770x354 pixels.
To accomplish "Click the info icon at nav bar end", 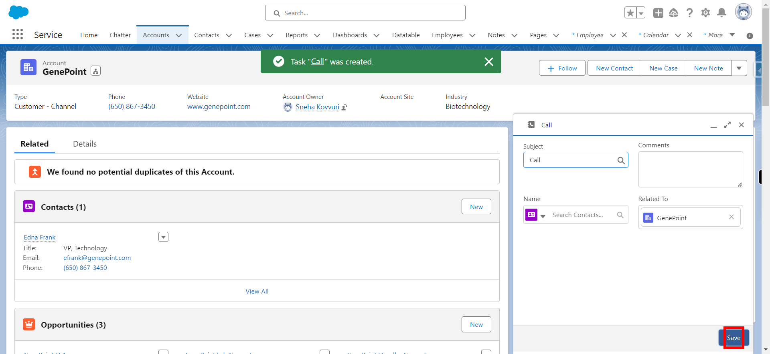I will point(750,36).
